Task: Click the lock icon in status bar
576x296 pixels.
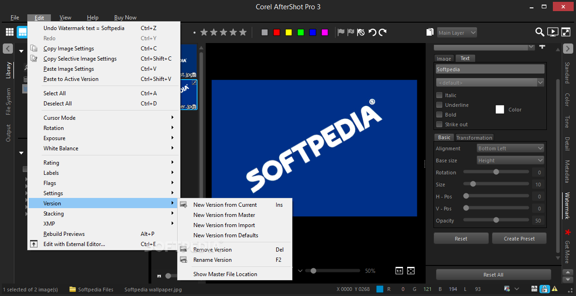Action: 545,289
